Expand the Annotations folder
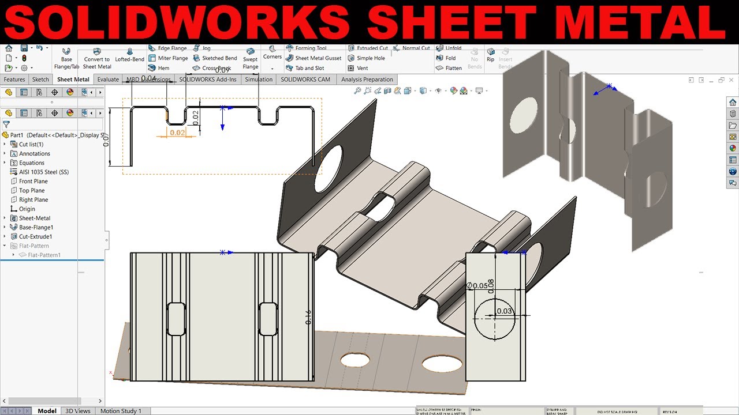The height and width of the screenshot is (415, 739). 5,153
